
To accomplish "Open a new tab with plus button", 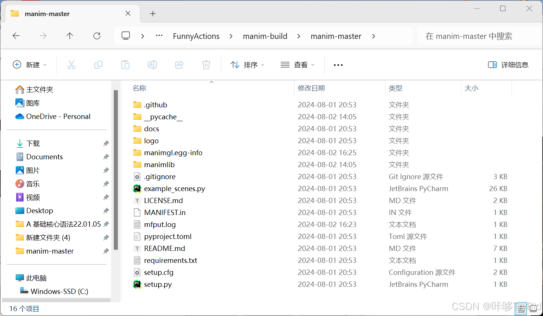I will 153,14.
